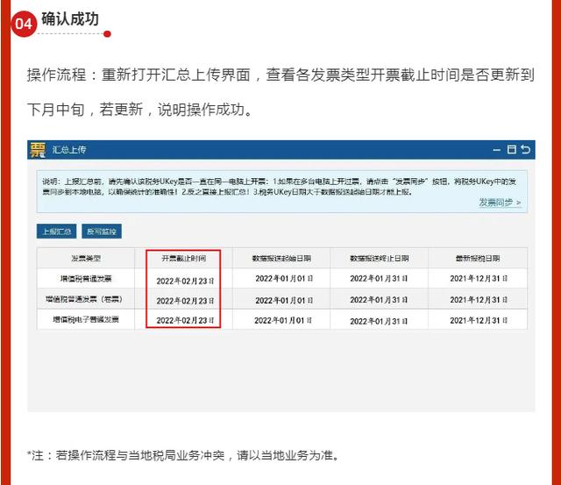Click the 操作流程 instruction paragraph

click(280, 92)
